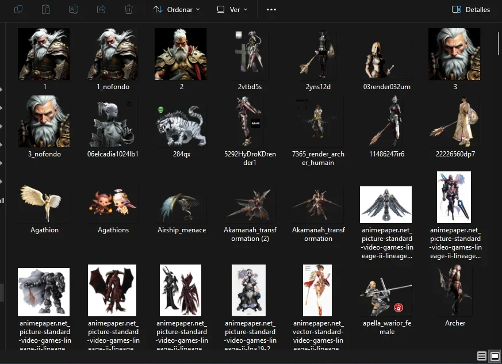Click the Paste clipboard icon
This screenshot has width=502, height=364.
click(46, 9)
